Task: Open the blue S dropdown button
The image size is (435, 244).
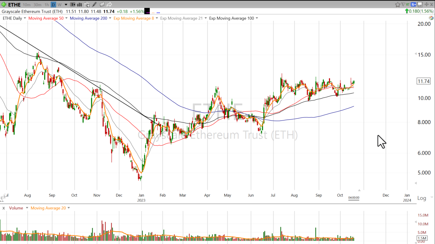Action: (414, 5)
